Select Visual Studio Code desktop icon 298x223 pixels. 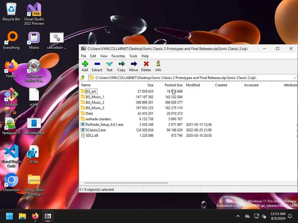pos(11,156)
